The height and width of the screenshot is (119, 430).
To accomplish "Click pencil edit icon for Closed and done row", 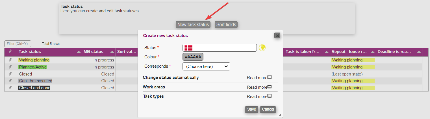I will [x=10, y=88].
